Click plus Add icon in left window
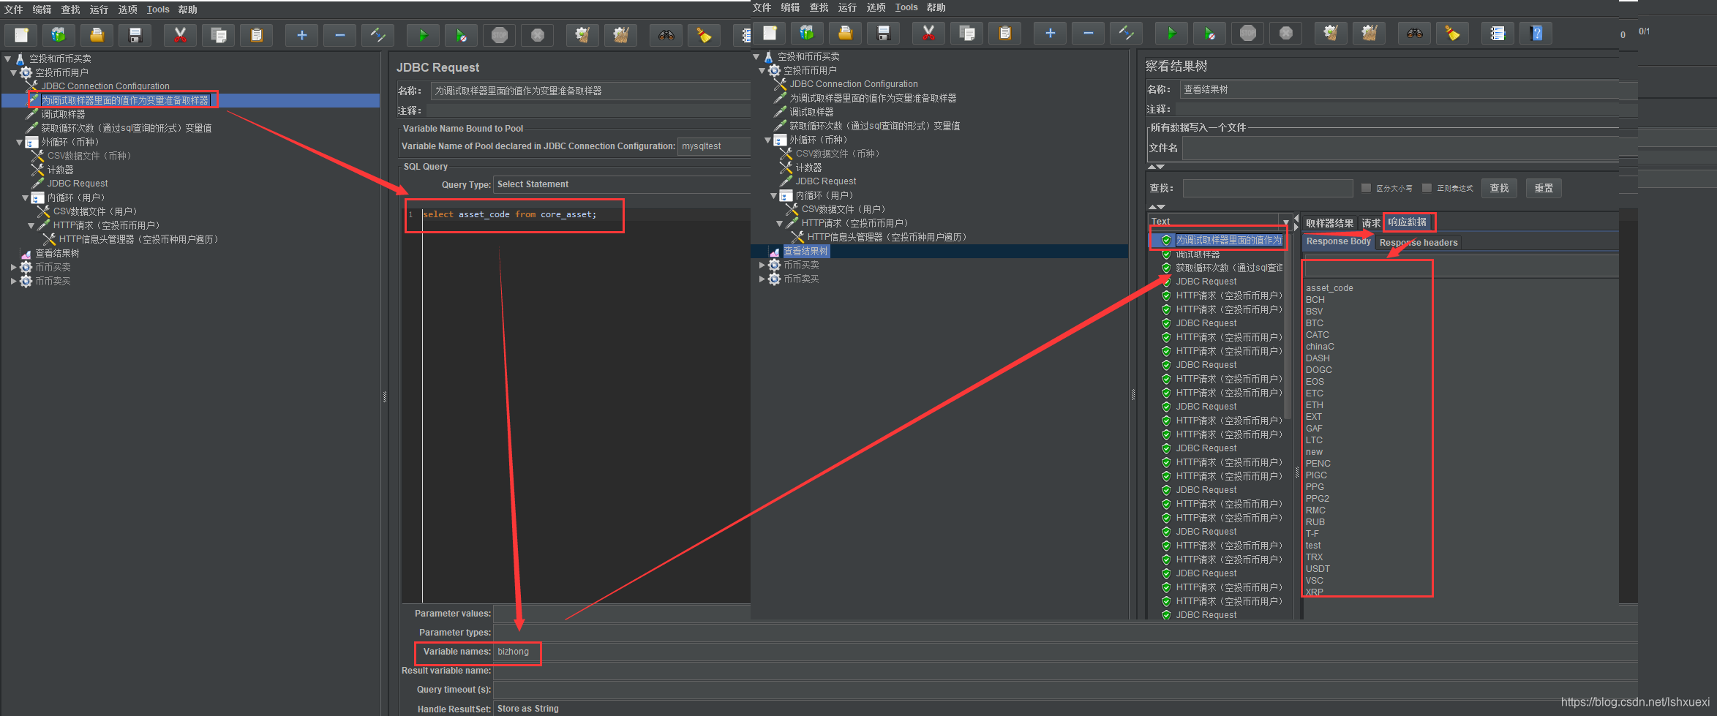The image size is (1717, 716). 301,35
